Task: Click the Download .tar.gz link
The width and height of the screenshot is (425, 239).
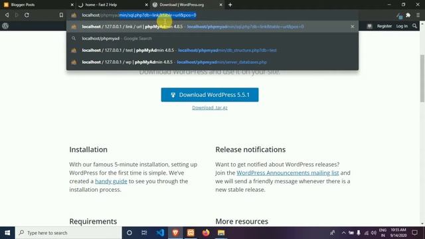Action: click(210, 108)
